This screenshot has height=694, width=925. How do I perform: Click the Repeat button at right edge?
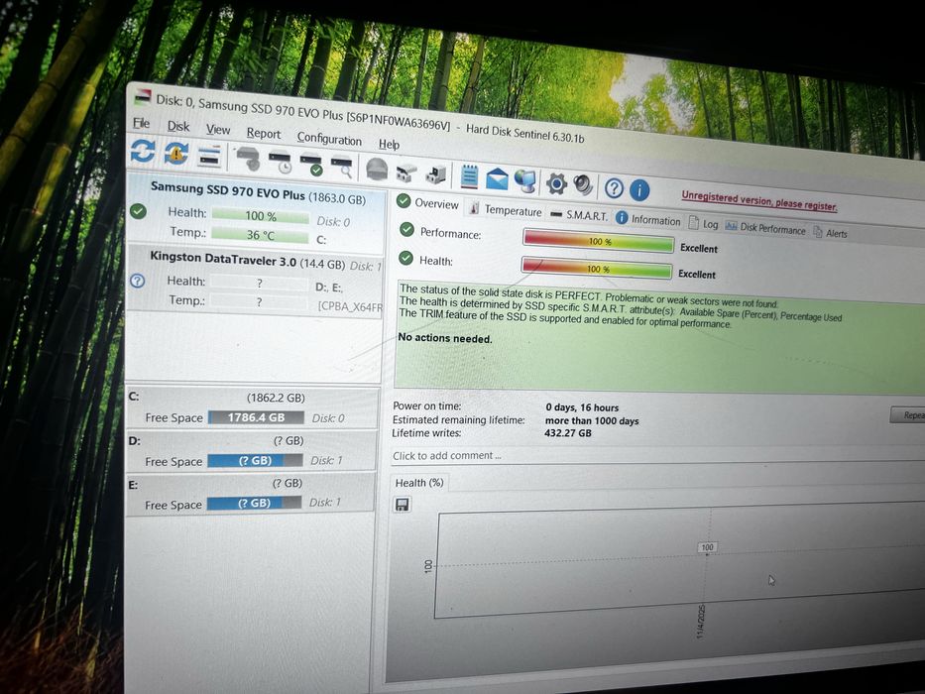[908, 414]
